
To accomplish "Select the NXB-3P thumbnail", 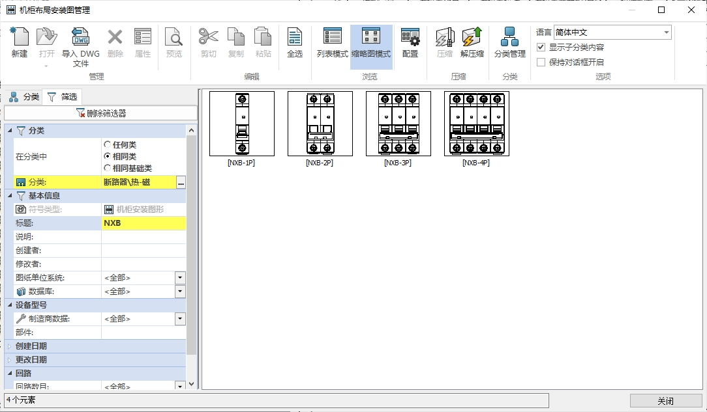I will click(x=398, y=124).
